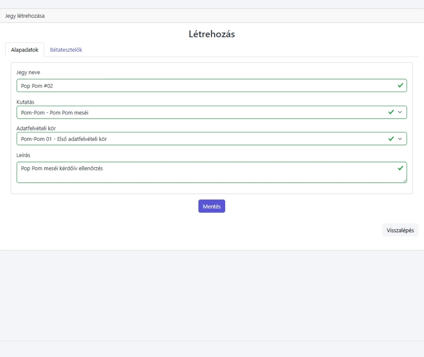Click the 'Leírás' field label

pyautogui.click(x=23, y=155)
